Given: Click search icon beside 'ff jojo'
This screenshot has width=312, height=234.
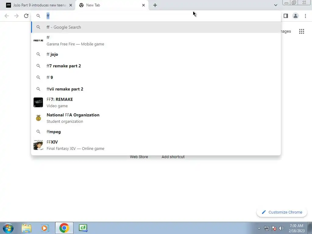Looking at the screenshot, I should click(x=38, y=54).
